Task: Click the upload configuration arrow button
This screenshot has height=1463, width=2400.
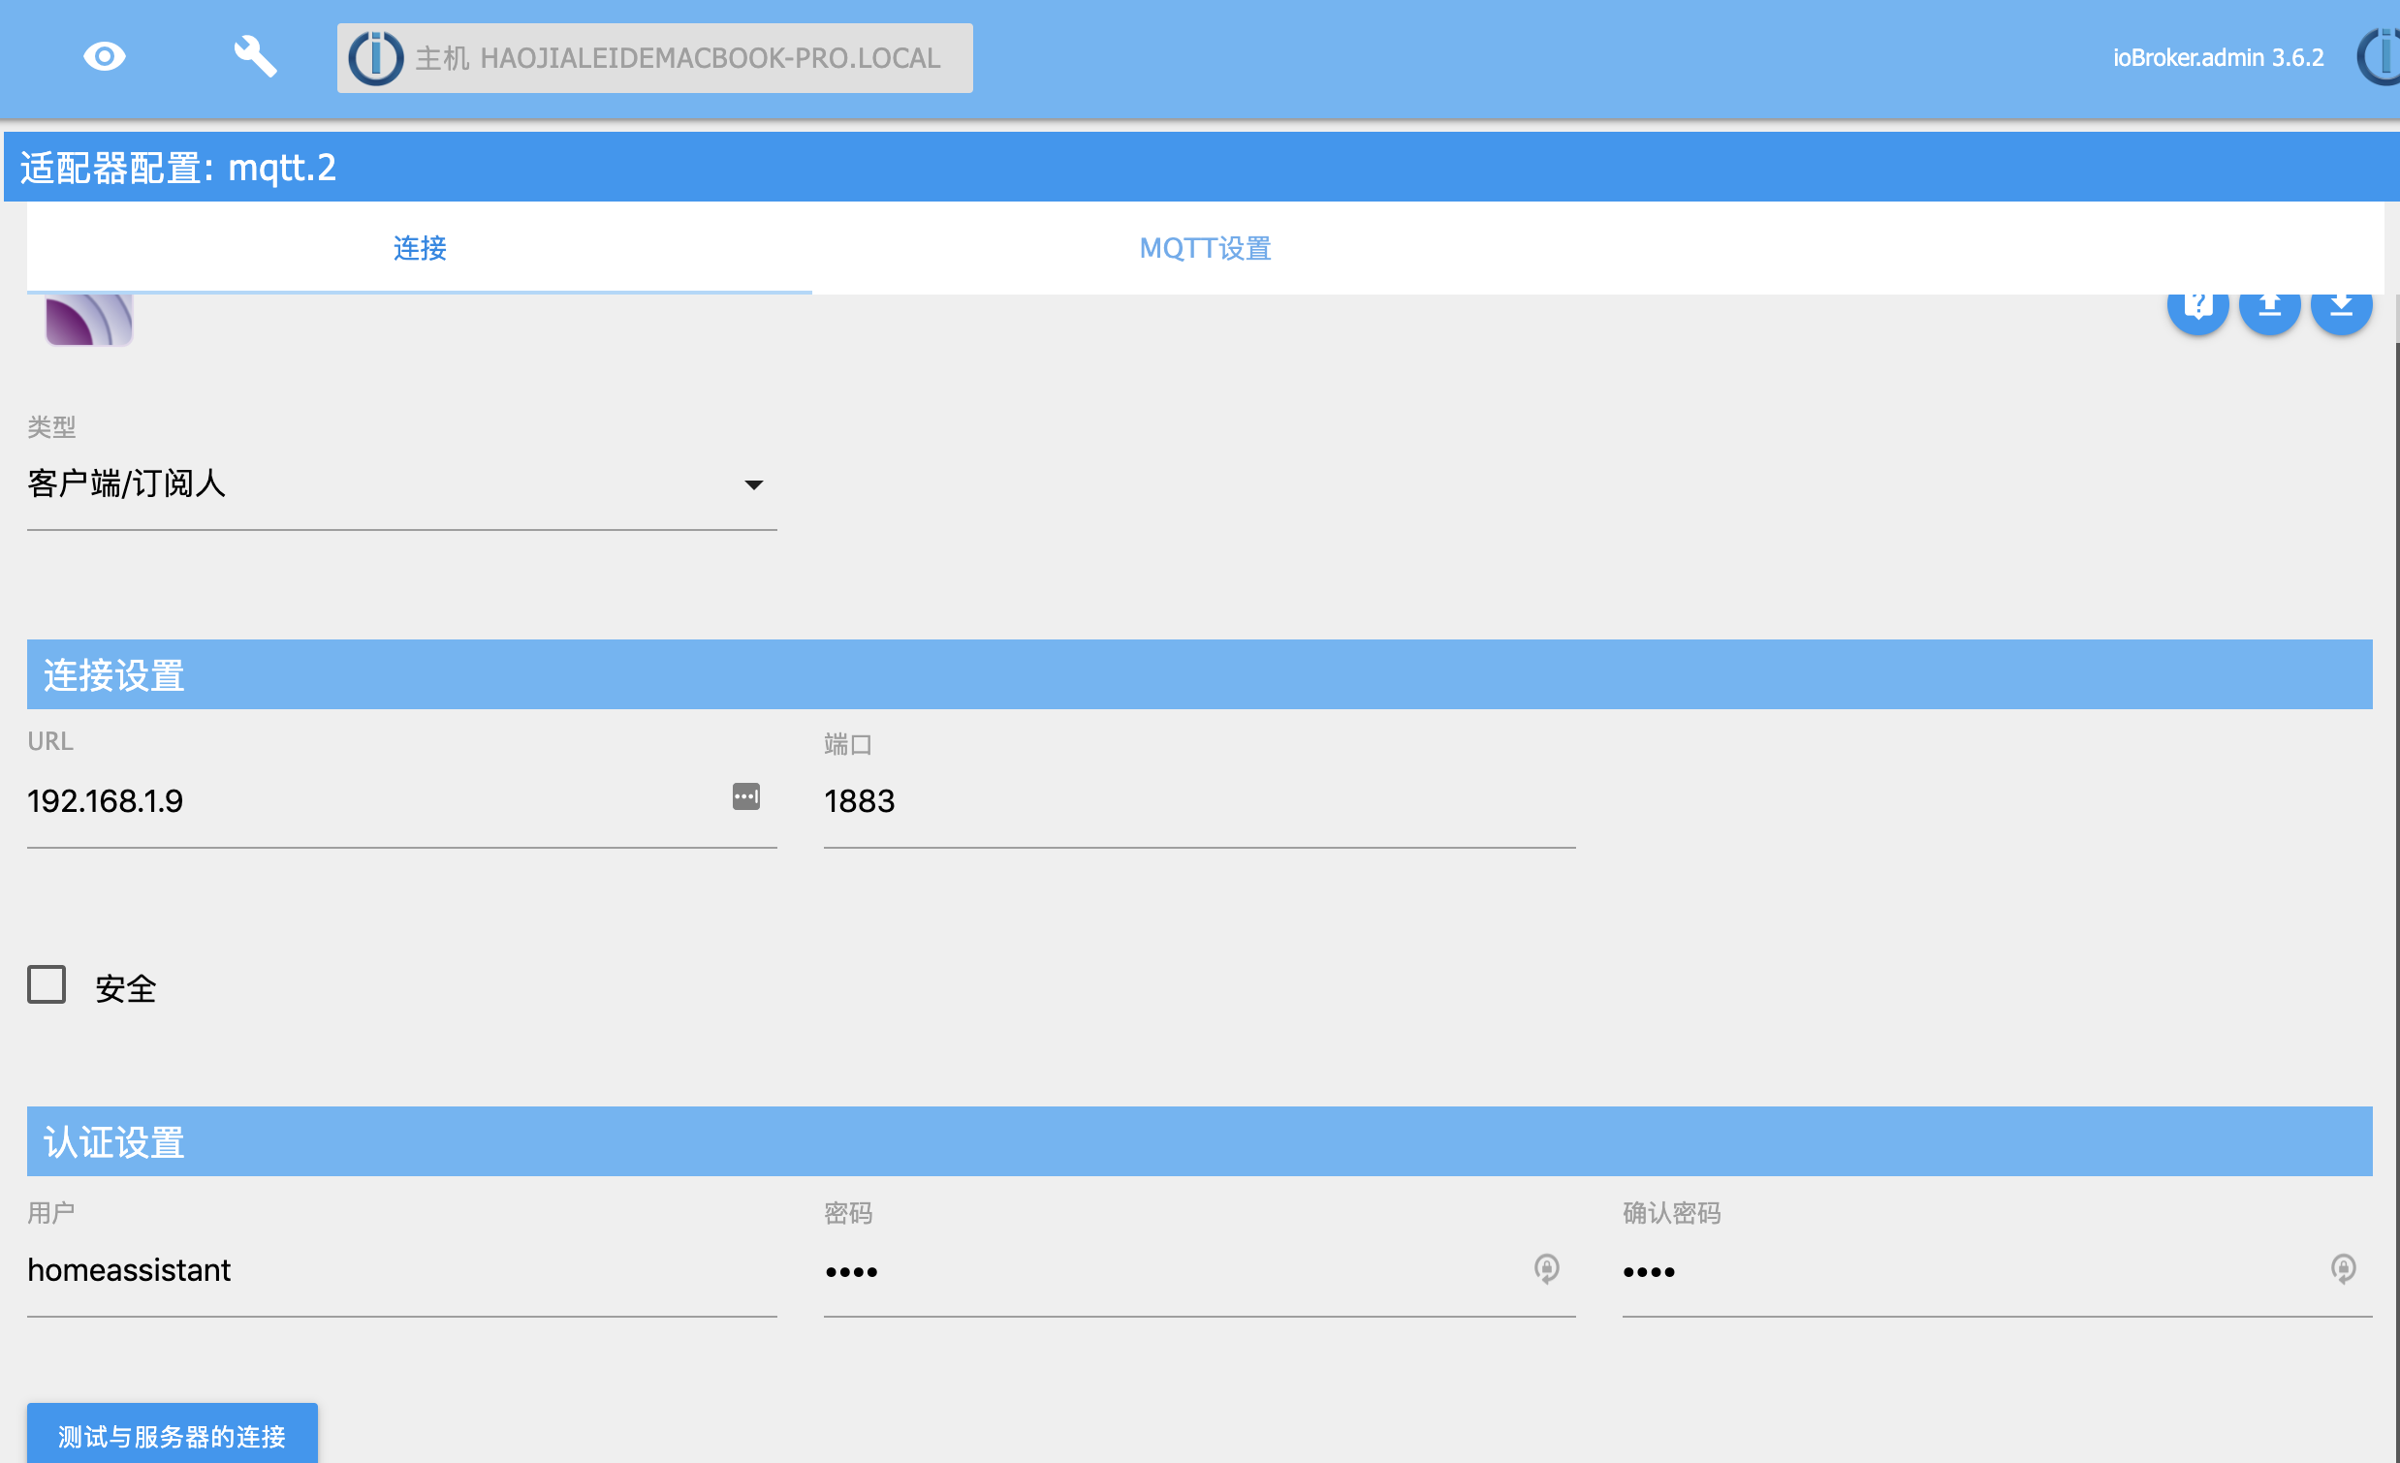Action: 2269,307
